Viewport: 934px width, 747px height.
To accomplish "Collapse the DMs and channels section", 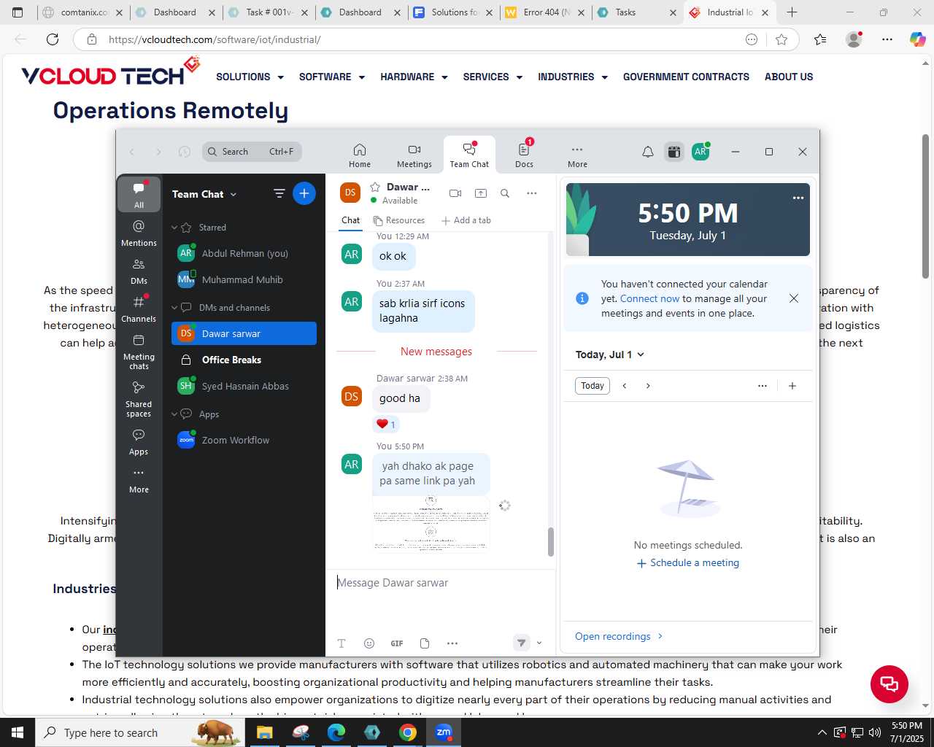I will [174, 308].
